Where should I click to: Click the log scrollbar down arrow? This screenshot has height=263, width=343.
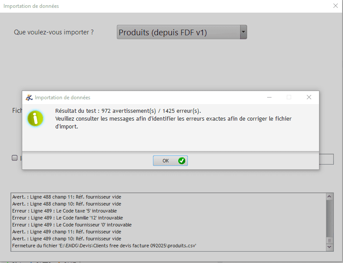tap(330, 247)
